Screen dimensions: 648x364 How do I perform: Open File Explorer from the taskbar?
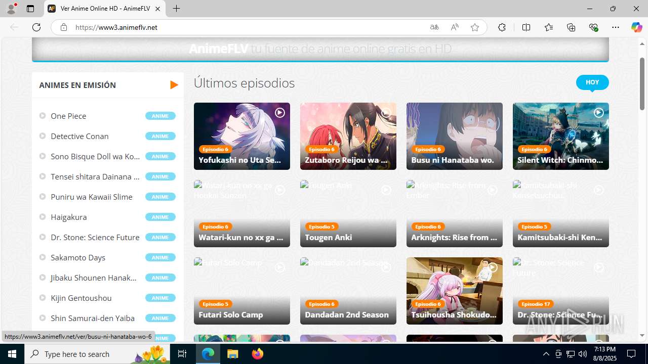pos(233,354)
